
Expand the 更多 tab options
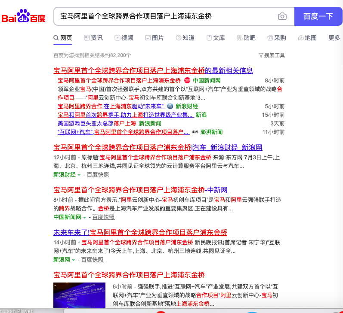(334, 38)
